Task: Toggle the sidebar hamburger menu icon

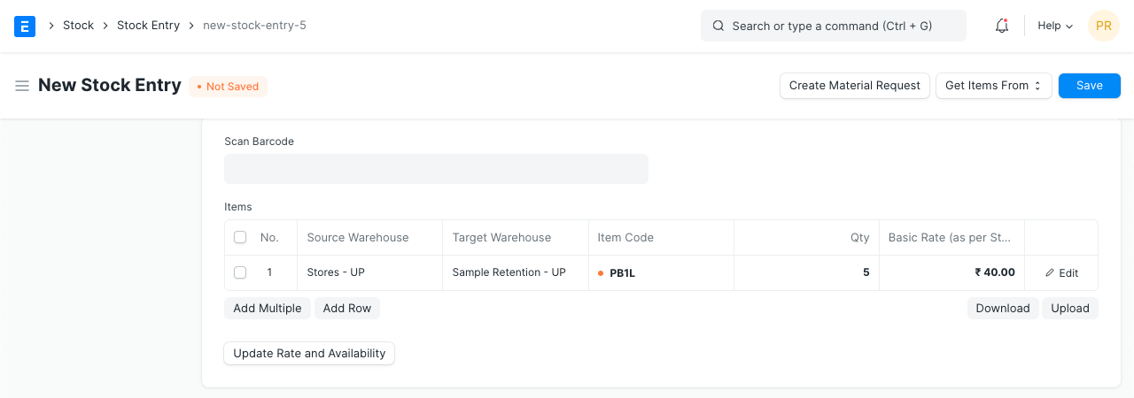Action: [x=22, y=86]
